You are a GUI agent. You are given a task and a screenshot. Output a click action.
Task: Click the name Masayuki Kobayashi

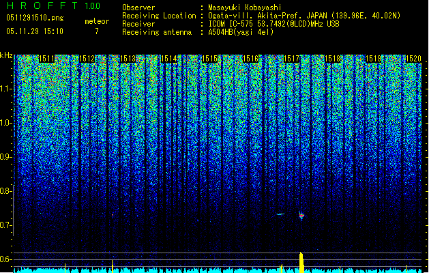(x=245, y=8)
